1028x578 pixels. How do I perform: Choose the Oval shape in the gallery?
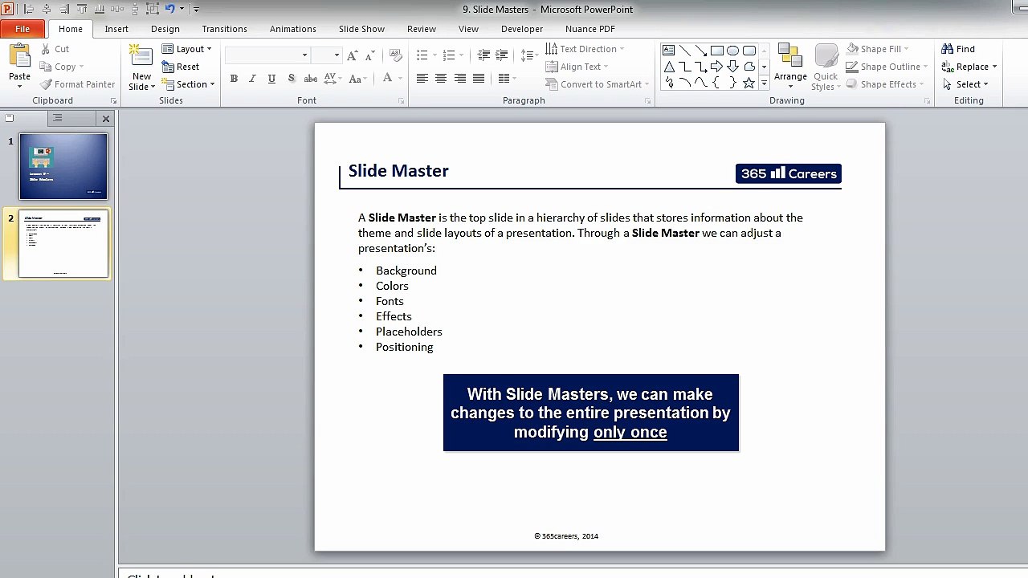pyautogui.click(x=733, y=51)
